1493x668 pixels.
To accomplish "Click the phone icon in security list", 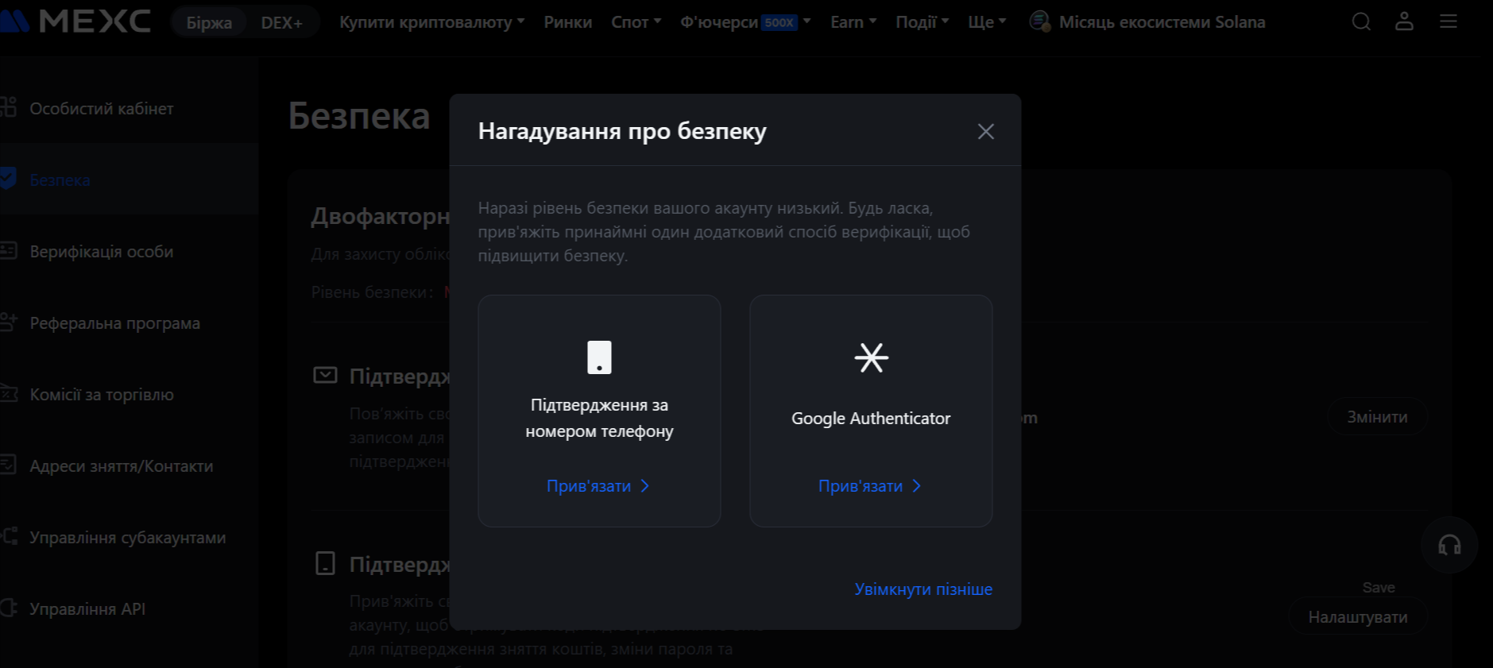I will pos(325,563).
